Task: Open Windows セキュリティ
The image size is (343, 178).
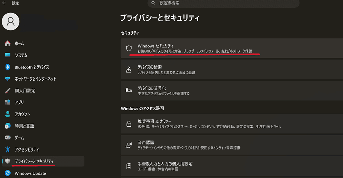Action: [x=232, y=48]
